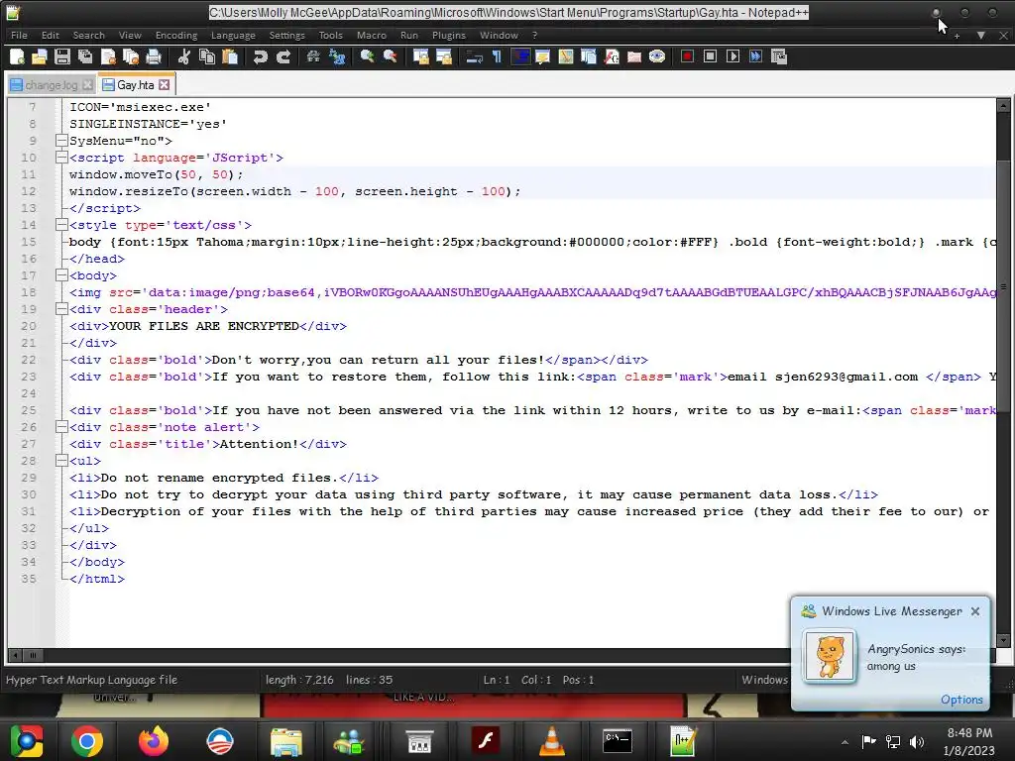Collapse the fold marker at line 9

pyautogui.click(x=61, y=141)
